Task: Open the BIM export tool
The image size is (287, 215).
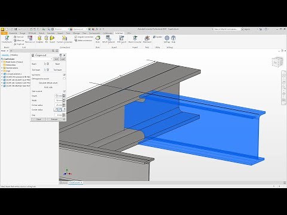Action: coord(121,39)
